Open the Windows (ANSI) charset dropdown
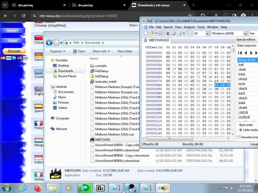 (245, 33)
